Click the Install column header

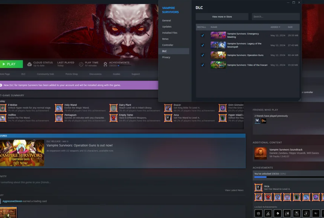pyautogui.click(x=201, y=27)
